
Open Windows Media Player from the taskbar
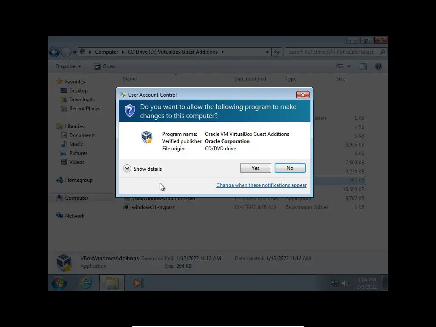(137, 283)
